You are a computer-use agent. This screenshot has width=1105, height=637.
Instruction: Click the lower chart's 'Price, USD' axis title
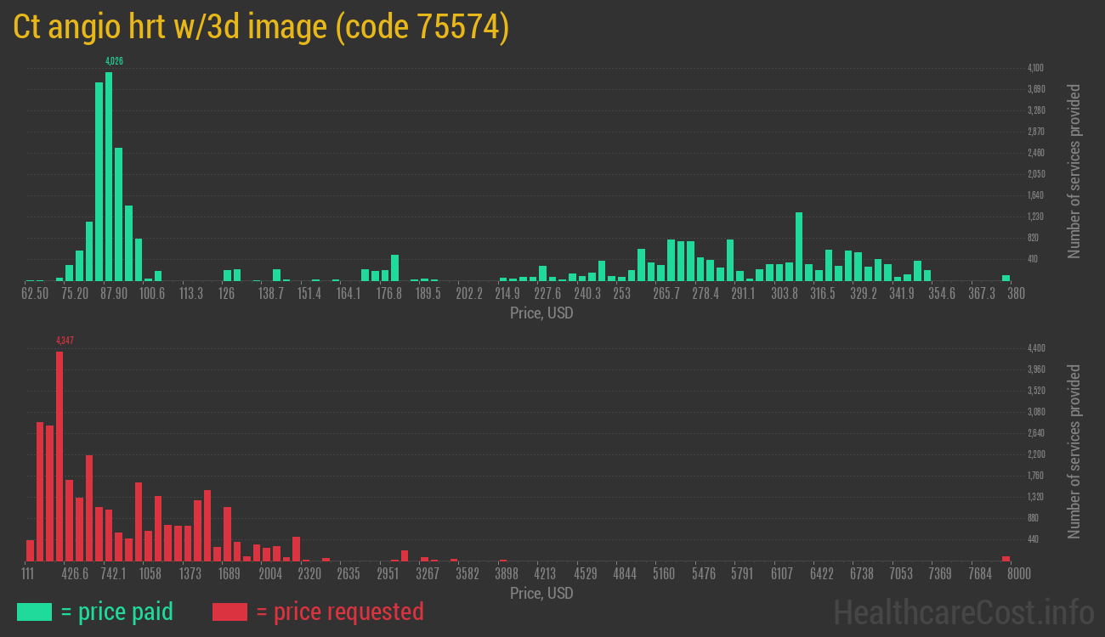[x=541, y=593]
